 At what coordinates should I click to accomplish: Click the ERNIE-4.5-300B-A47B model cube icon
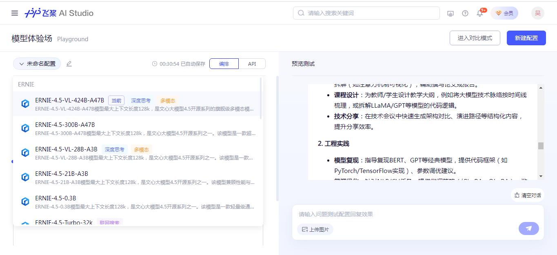25,128
